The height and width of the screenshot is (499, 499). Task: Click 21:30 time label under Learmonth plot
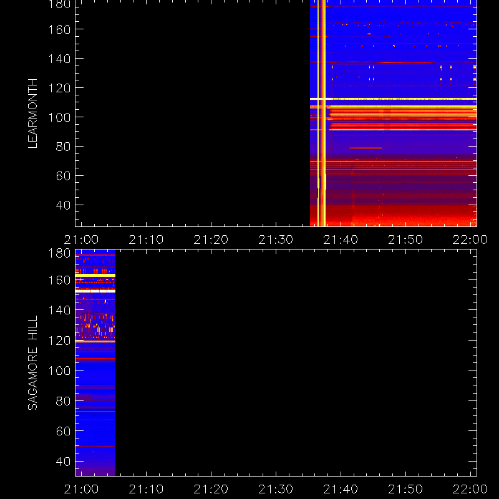tap(276, 240)
